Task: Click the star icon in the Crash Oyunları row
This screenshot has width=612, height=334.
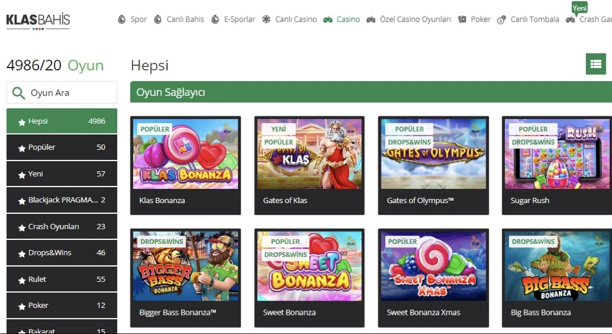Action: click(22, 227)
